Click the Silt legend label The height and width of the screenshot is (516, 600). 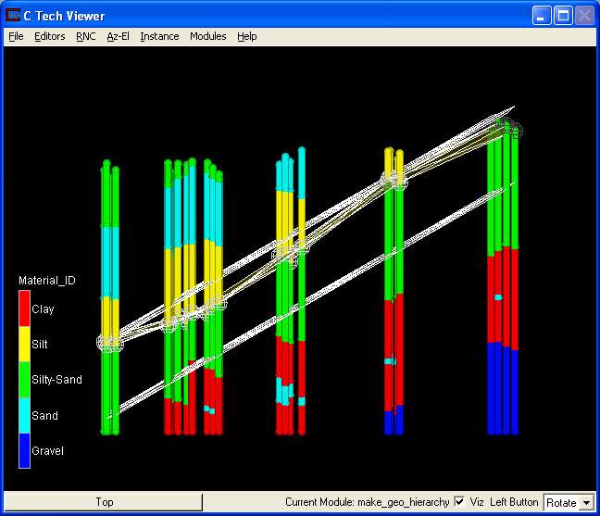click(40, 344)
